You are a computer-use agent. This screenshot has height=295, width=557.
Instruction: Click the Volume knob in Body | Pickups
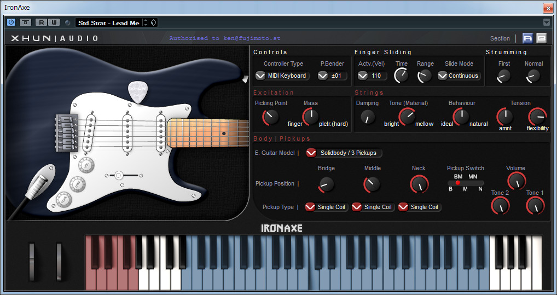pos(516,181)
